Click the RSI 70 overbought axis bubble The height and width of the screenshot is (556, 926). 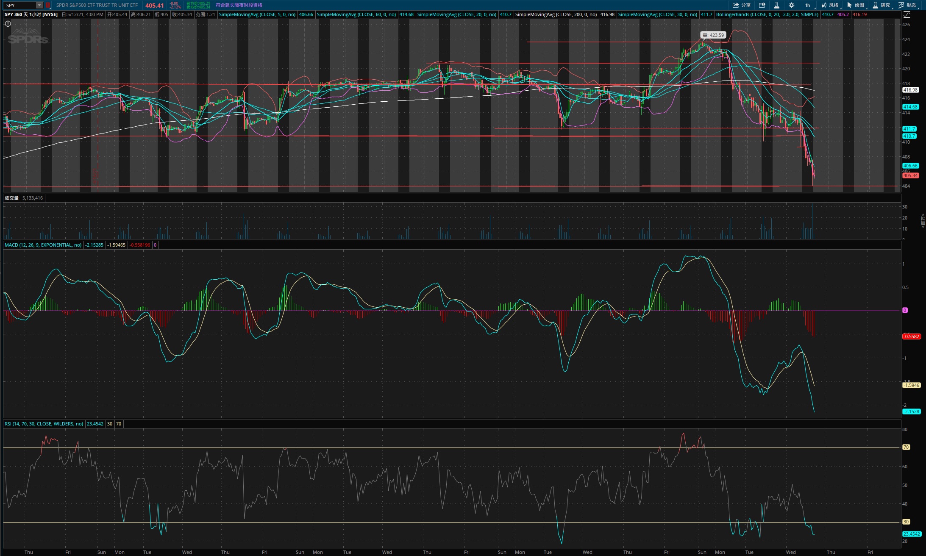click(906, 447)
